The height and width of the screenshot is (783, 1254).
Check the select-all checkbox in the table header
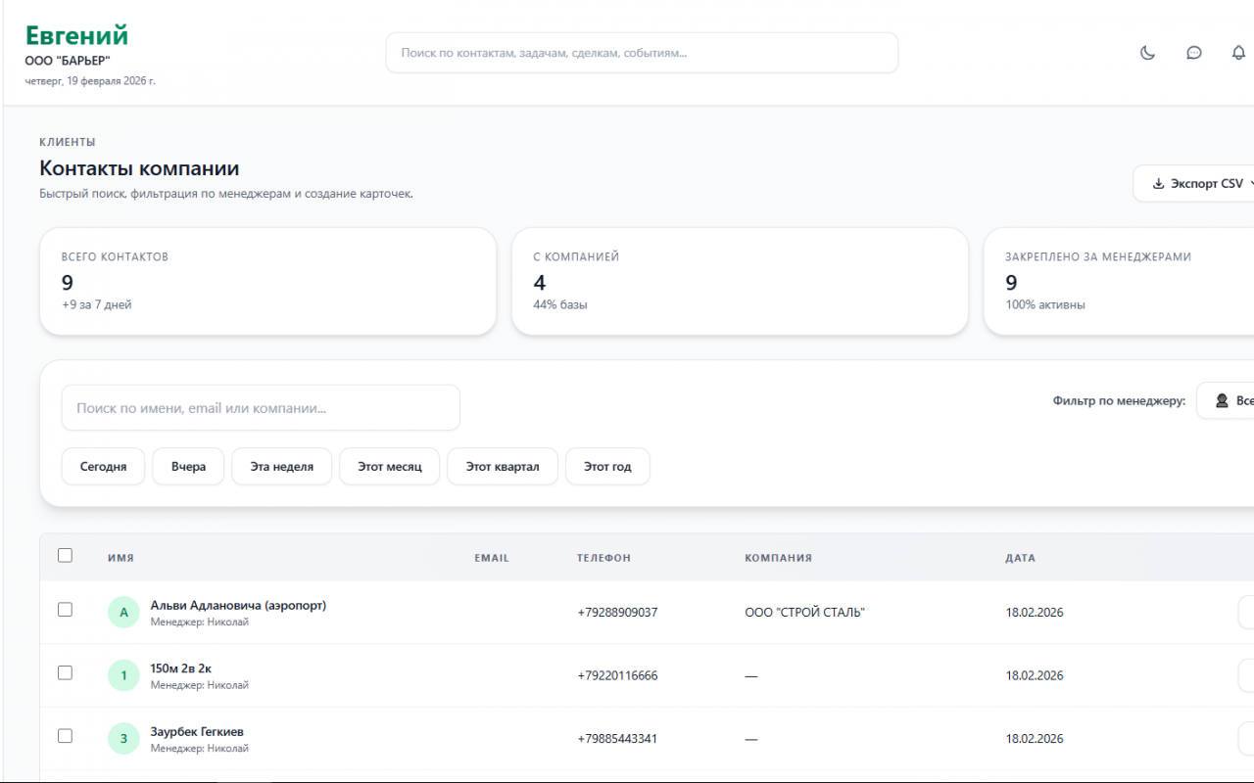[65, 555]
